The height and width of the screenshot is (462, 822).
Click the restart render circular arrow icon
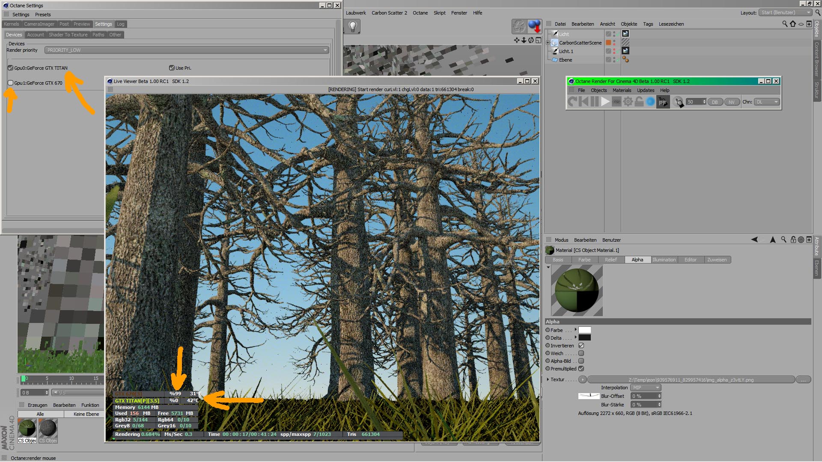572,102
